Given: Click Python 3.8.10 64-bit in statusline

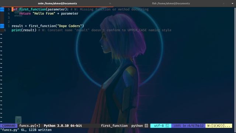Looking at the screenshot, I should 63,126.
